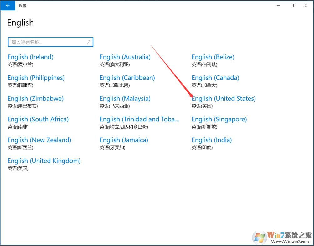Select English (Australia)

[125, 57]
